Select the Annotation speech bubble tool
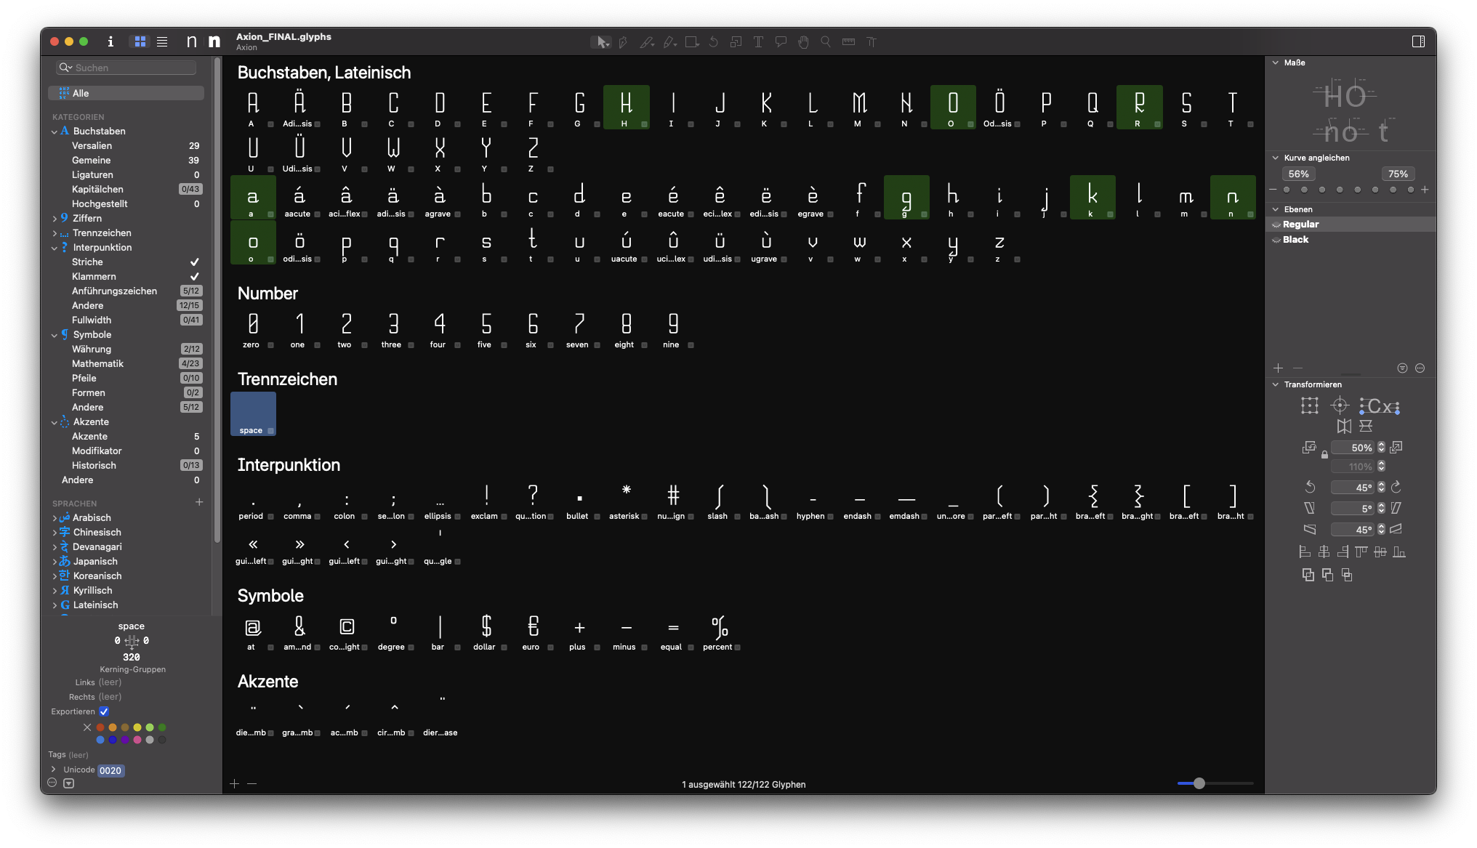1477x848 pixels. tap(781, 42)
